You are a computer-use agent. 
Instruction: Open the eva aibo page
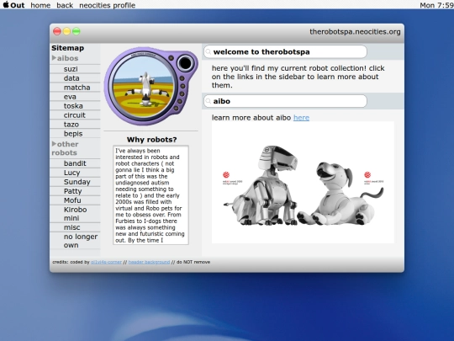[x=70, y=97]
